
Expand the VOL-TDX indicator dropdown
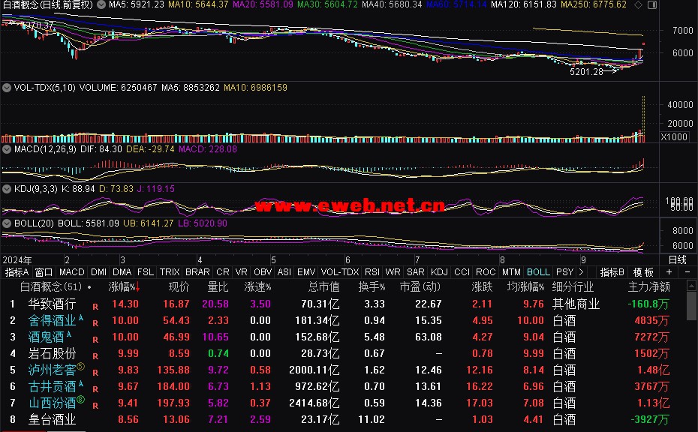[7, 88]
